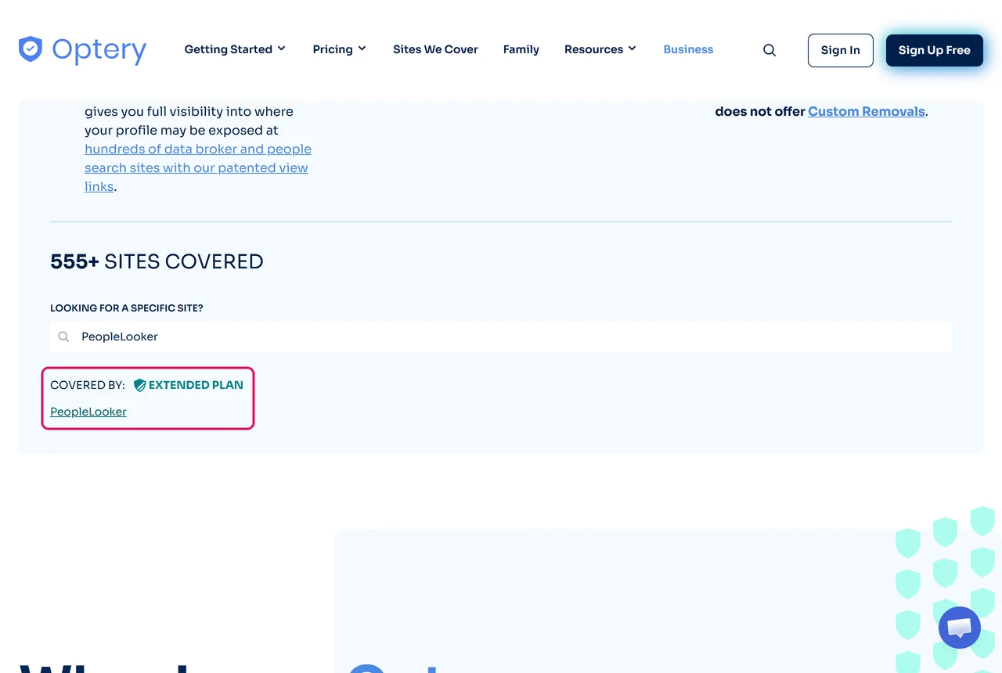Open the Family page
This screenshot has height=673, width=1002.
point(521,49)
